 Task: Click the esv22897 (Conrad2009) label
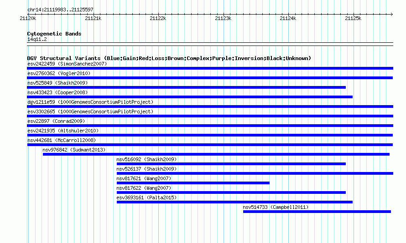click(x=56, y=121)
